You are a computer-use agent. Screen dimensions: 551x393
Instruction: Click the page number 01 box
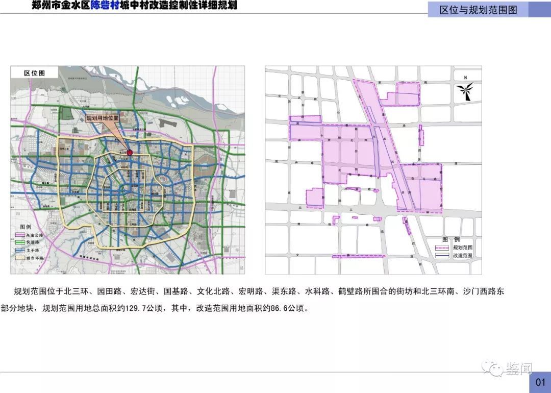540,382
